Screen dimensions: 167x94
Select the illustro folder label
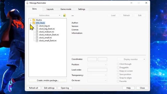(39, 20)
